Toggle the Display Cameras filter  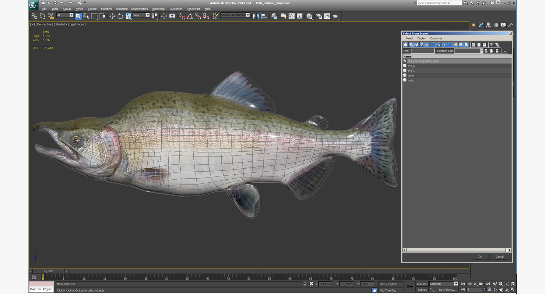[422, 45]
